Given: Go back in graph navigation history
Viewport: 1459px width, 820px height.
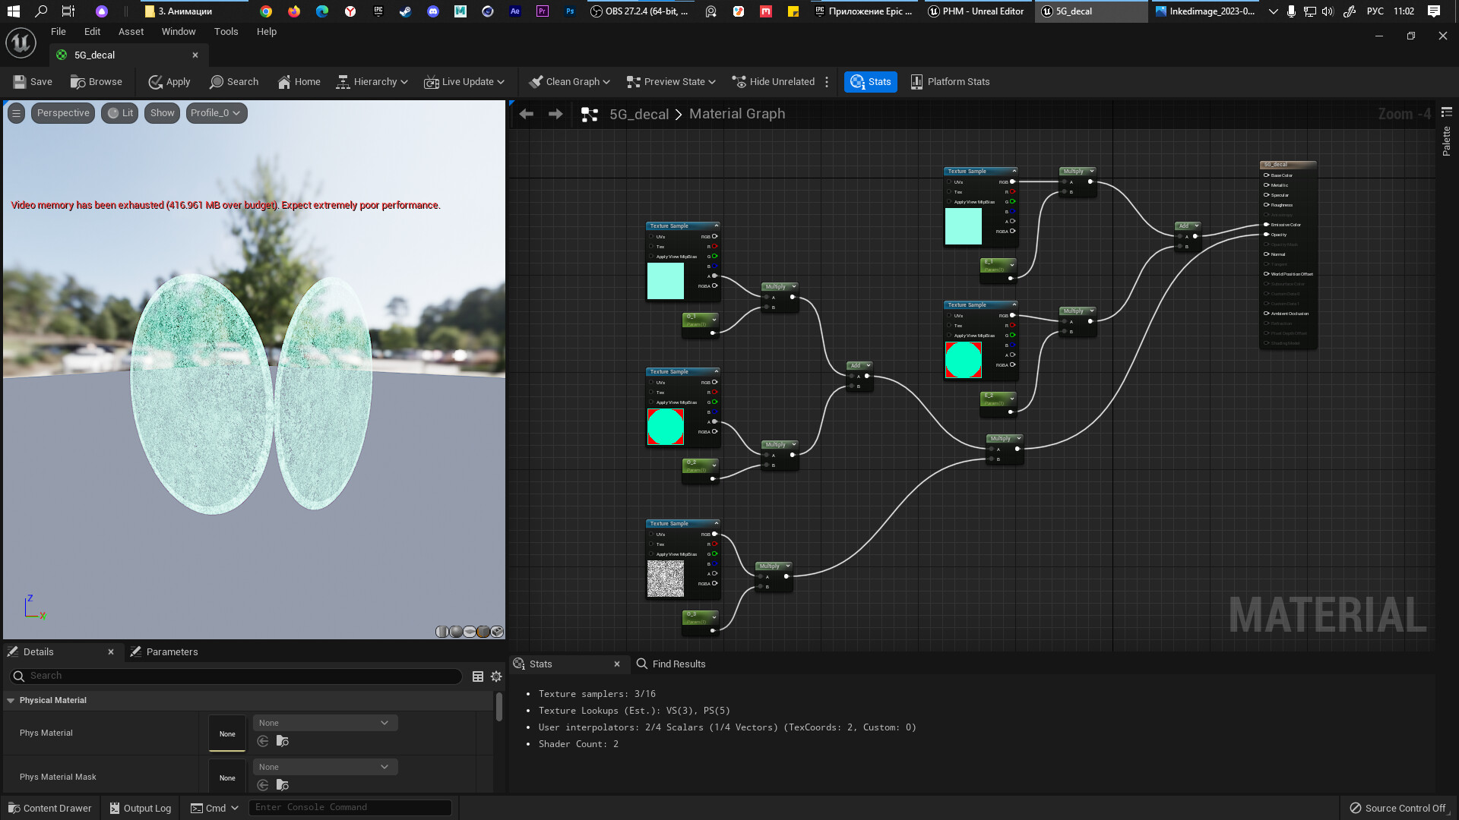Looking at the screenshot, I should (526, 114).
